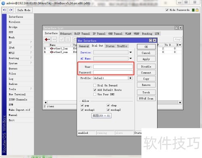Click the PPPoE Scan button
Screen dimensions: 202x158
click(x=146, y=99)
